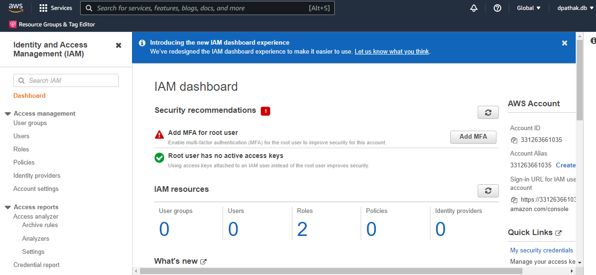This screenshot has width=596, height=275.
Task: Collapse the Access reports section
Action: click(8, 207)
